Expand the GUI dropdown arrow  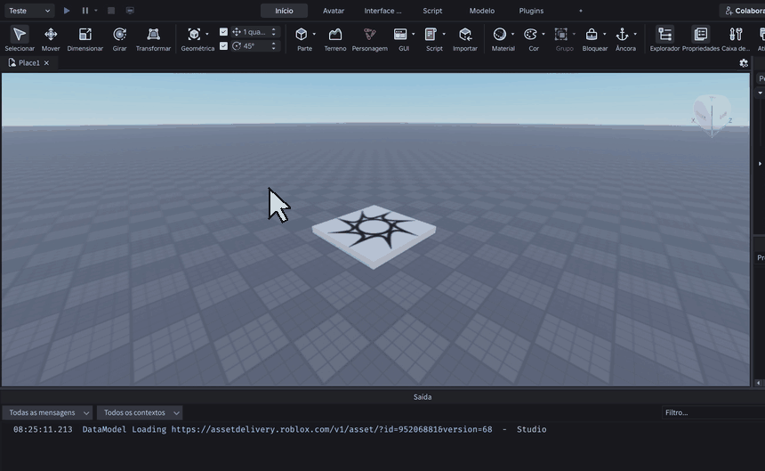click(414, 34)
